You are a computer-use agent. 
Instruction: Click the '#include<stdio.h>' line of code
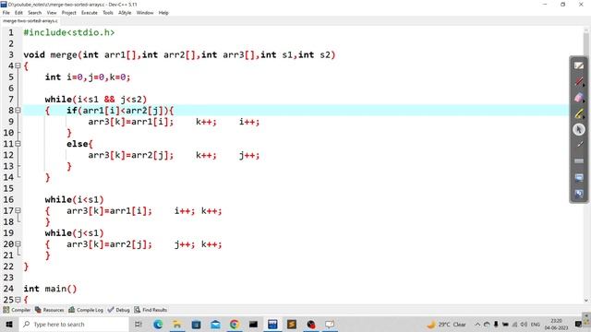click(x=69, y=33)
